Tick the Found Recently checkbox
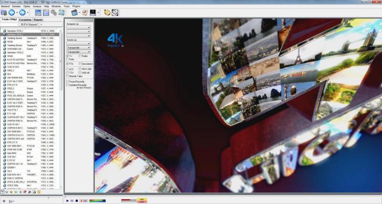Screen dimensions: 382x204 click(67, 81)
